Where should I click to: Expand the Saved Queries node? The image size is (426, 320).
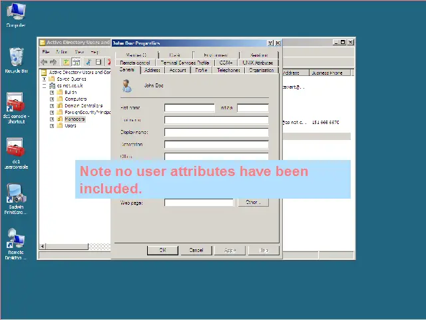point(44,79)
